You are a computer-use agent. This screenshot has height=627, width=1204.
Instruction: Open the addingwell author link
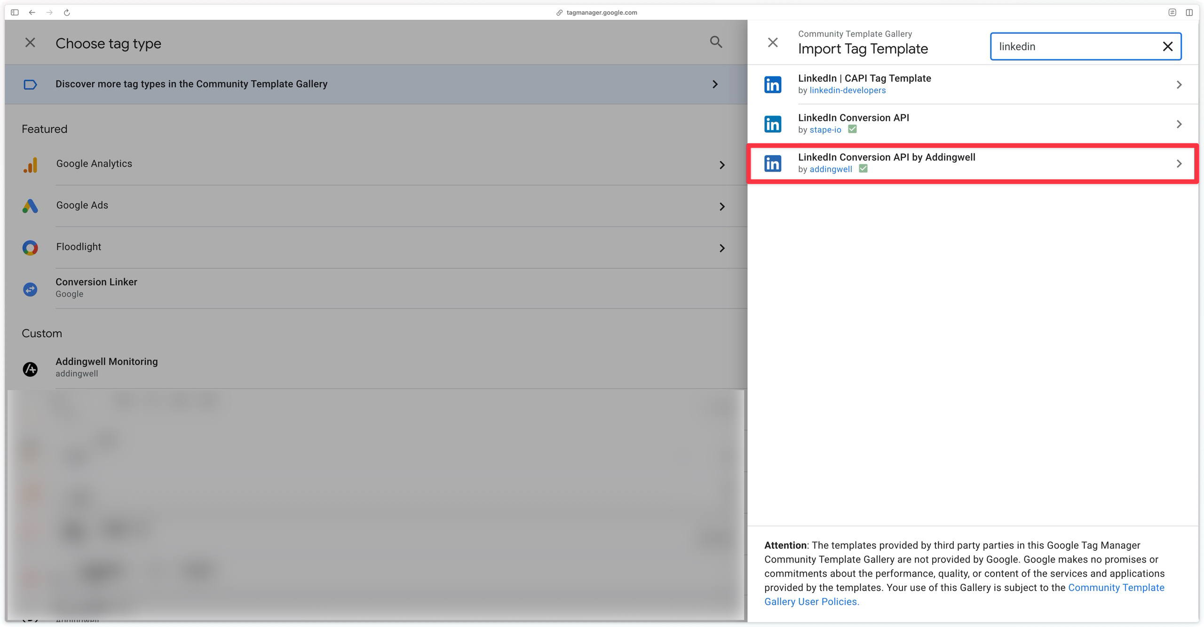(x=831, y=169)
